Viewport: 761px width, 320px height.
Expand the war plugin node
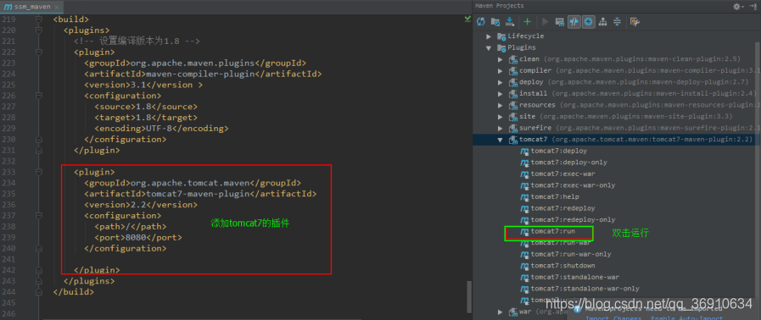click(501, 312)
